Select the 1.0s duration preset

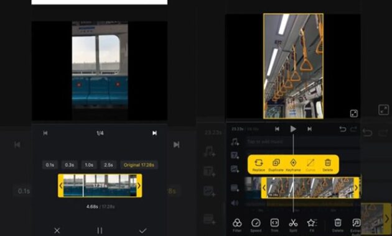[89, 165]
